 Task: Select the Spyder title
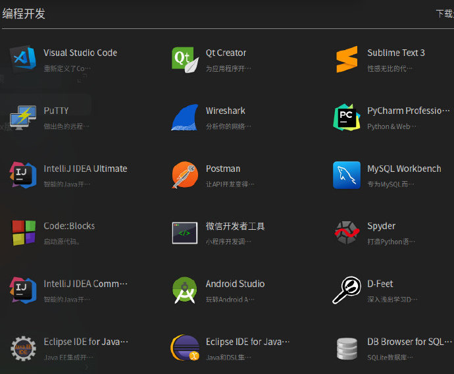pyautogui.click(x=381, y=227)
